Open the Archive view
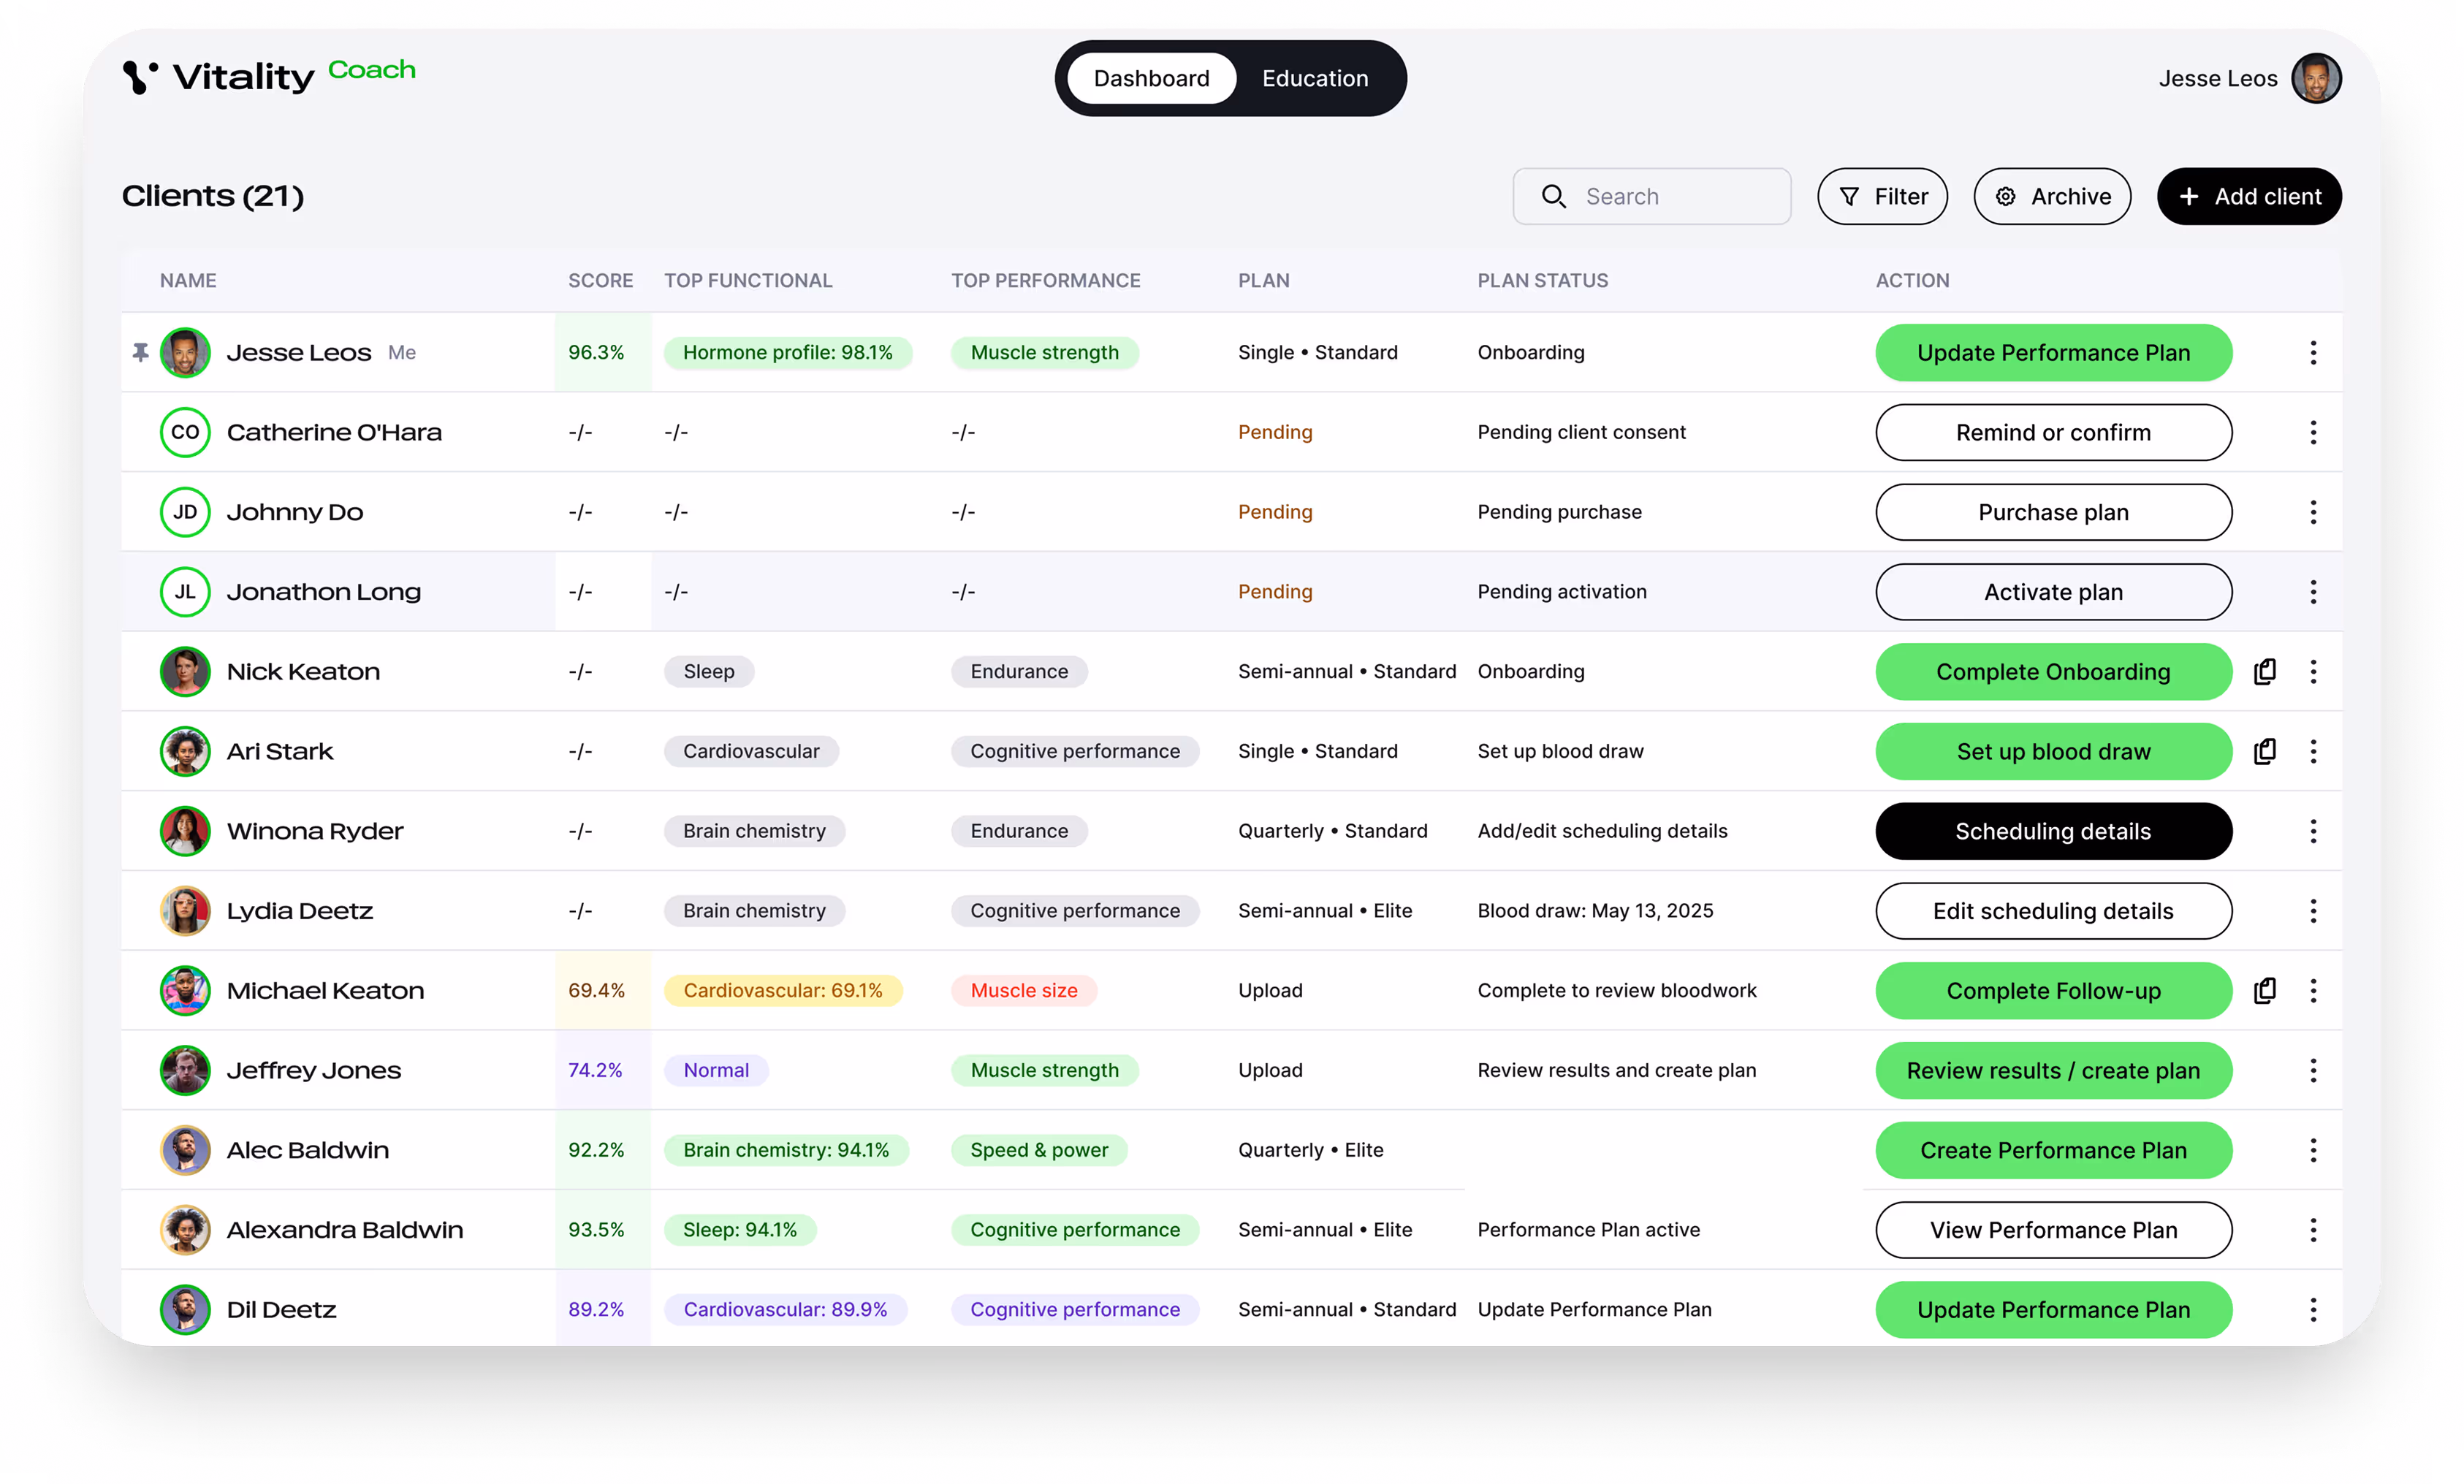The image size is (2464, 1484). pyautogui.click(x=2052, y=196)
